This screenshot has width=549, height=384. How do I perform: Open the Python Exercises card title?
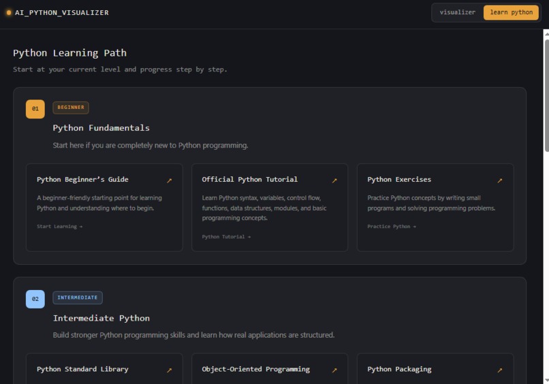pyautogui.click(x=399, y=180)
